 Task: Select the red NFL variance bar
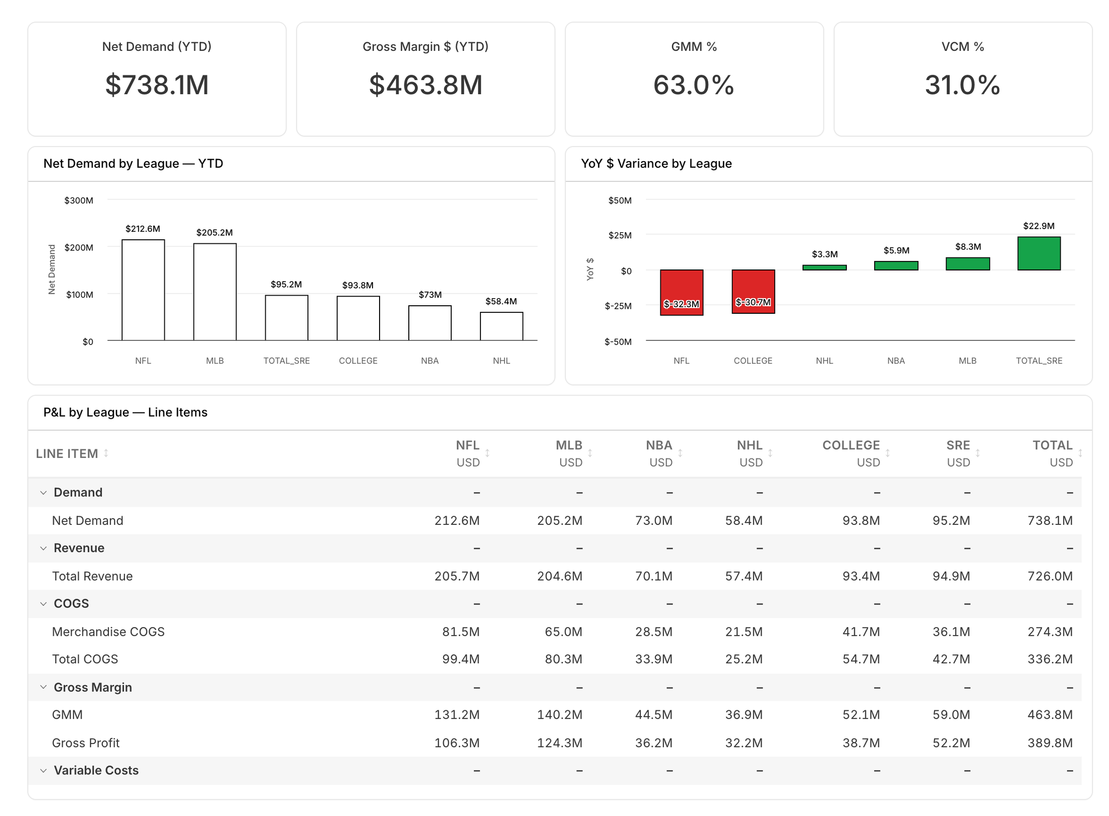click(682, 293)
